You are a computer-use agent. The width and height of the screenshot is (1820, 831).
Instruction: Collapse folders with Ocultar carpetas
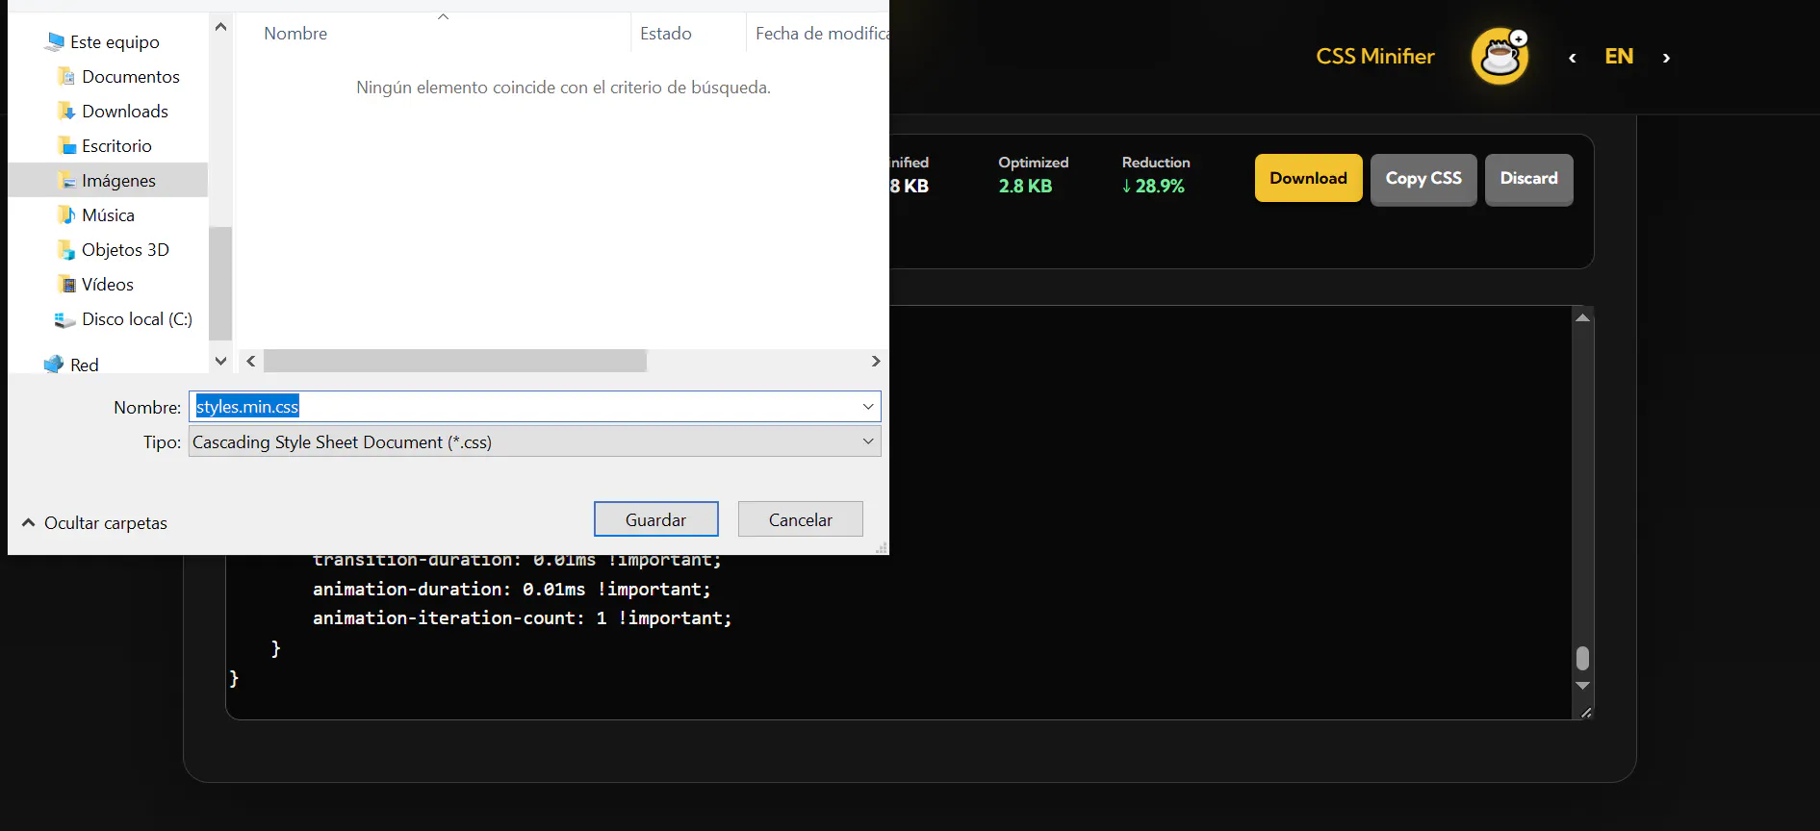point(94,522)
